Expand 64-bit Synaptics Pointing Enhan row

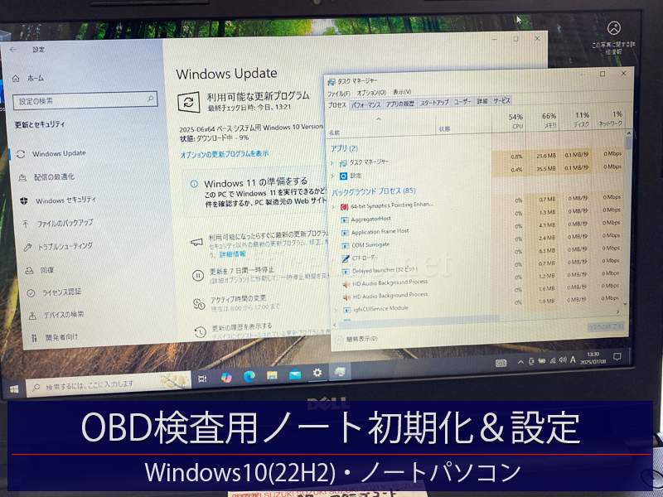click(333, 206)
